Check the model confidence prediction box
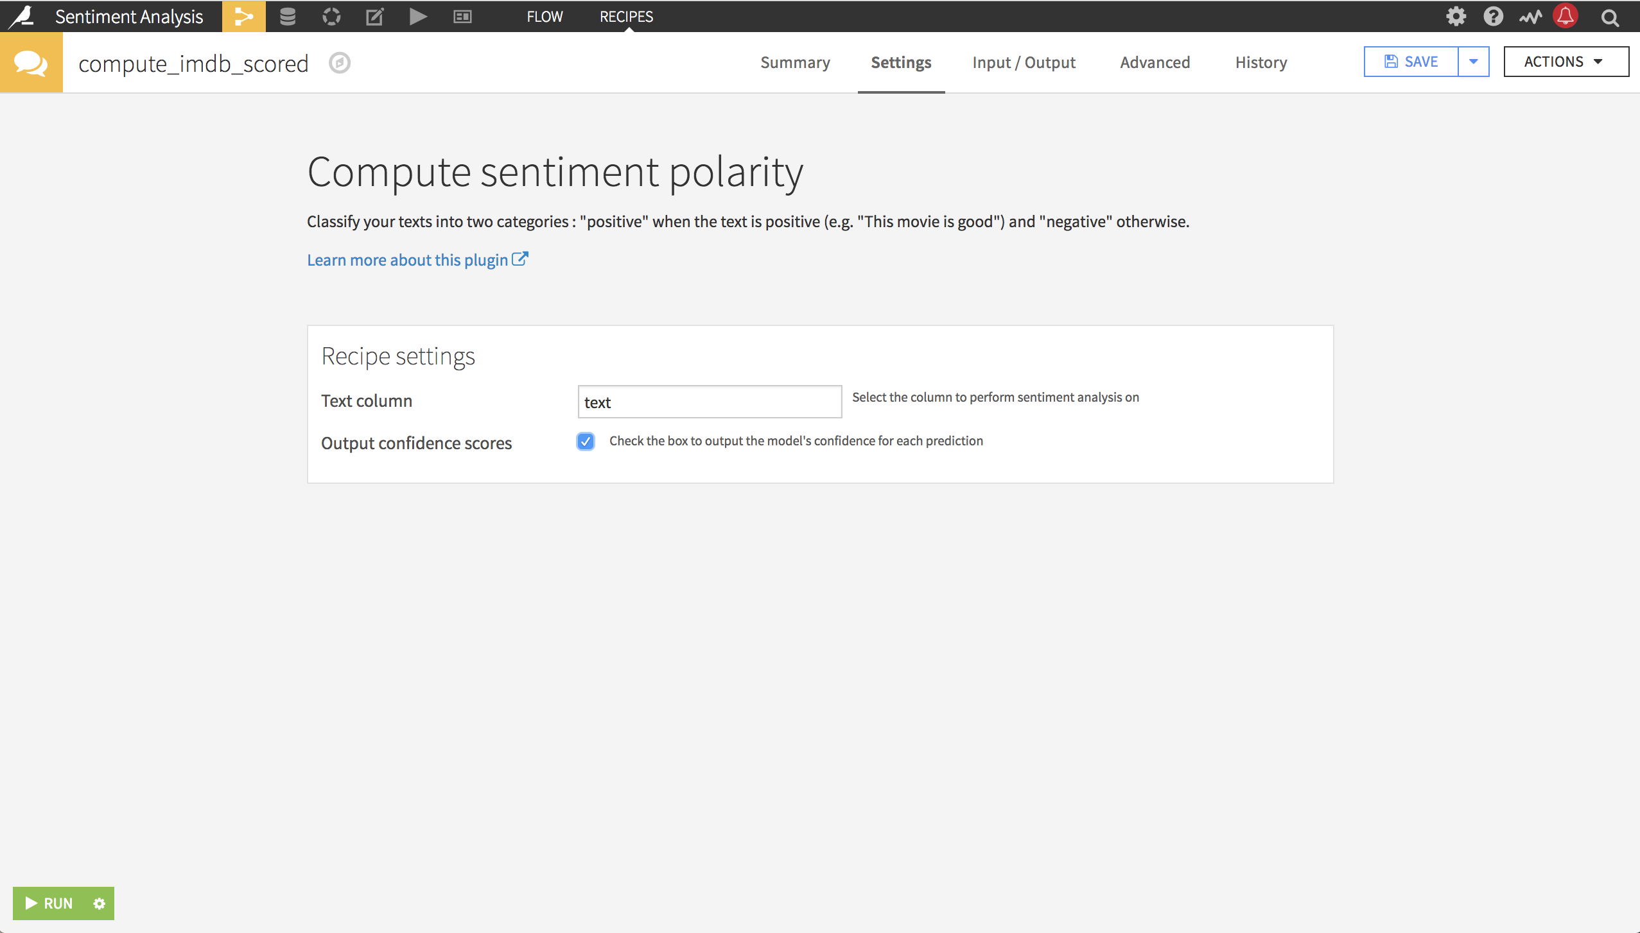The image size is (1640, 933). click(x=586, y=441)
